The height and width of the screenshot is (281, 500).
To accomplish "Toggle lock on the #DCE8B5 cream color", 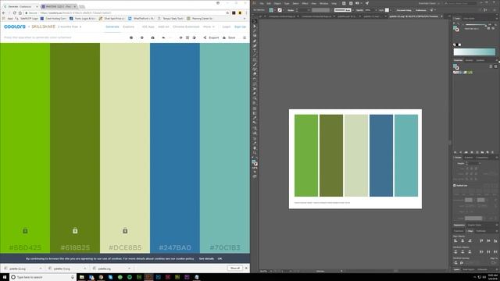I will point(125,231).
